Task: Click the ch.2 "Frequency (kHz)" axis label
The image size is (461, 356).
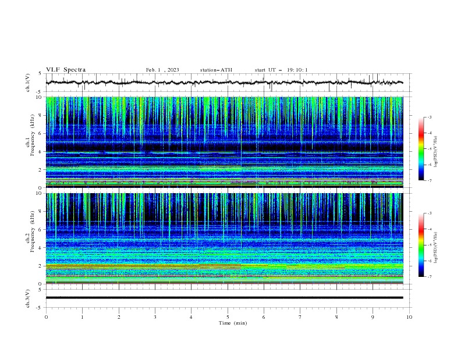Action: [32, 232]
